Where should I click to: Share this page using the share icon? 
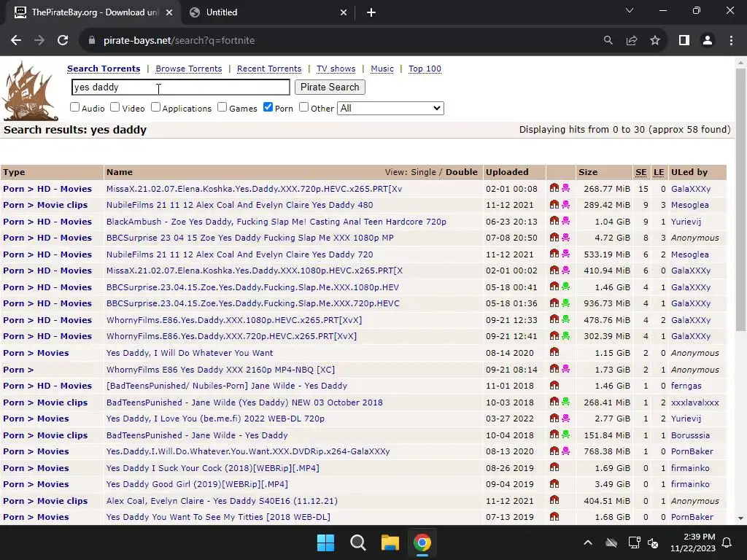(x=632, y=41)
